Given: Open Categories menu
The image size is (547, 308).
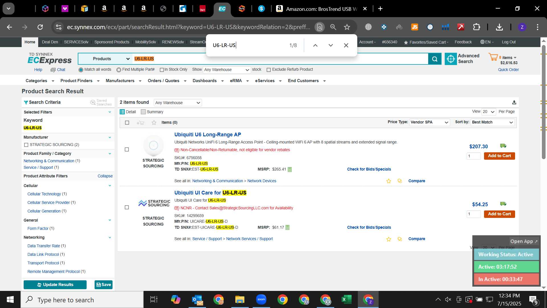Looking at the screenshot, I should (40, 81).
